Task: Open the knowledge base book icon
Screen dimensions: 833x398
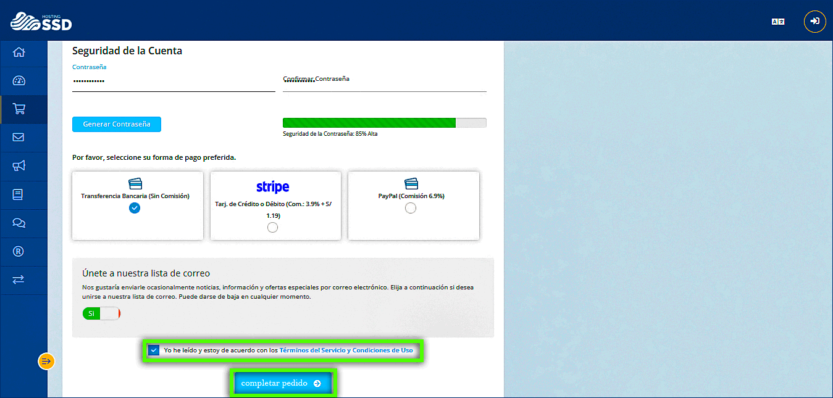Action: pos(19,194)
